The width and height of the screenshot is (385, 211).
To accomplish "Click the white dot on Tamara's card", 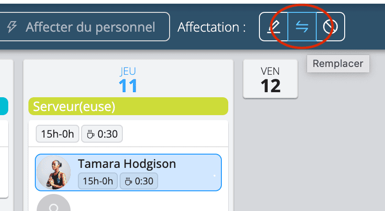I will pos(214,176).
